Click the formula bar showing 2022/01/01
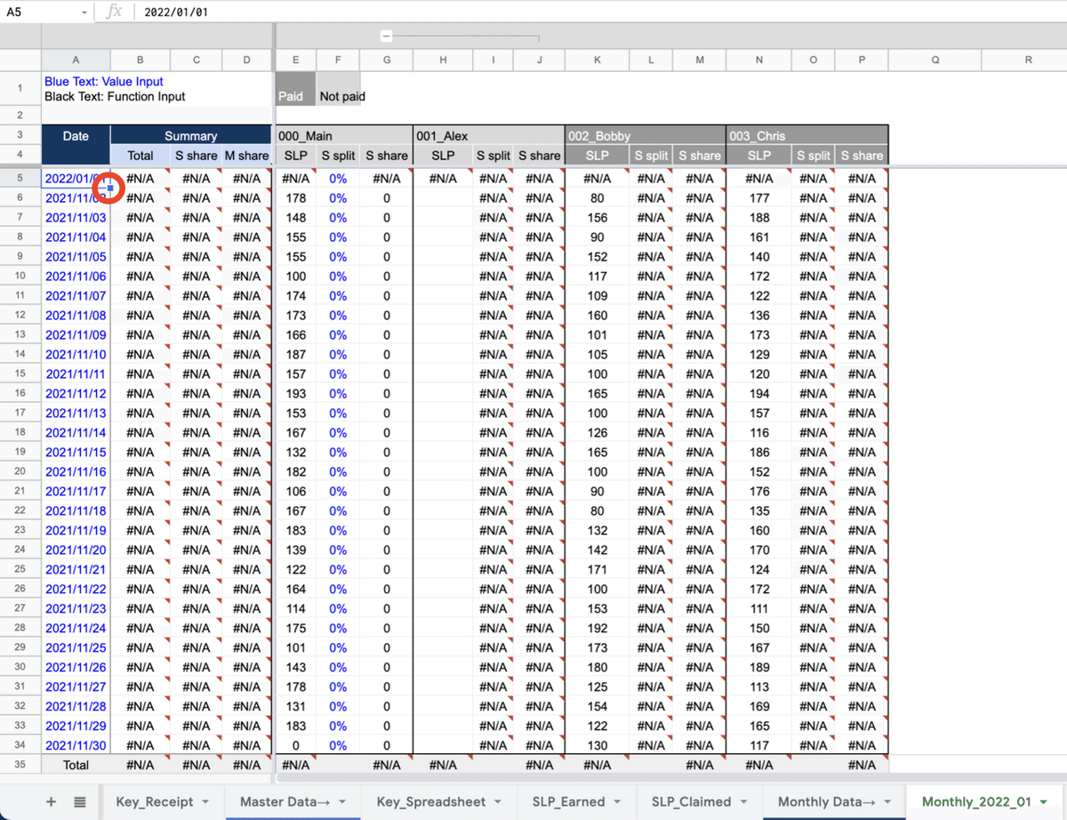Screen dimensions: 1067x820 (600, 12)
